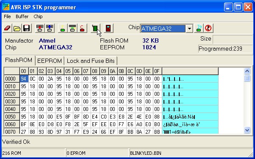The height and width of the screenshot is (159, 255).
Task: Select the ATMEGA32 chip combo box field
Action: tap(163, 29)
